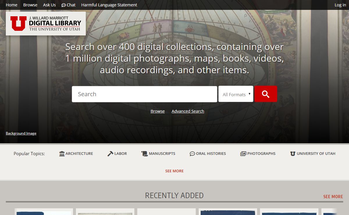
Task: Click See More beside Recently Added
Action: pos(333,197)
